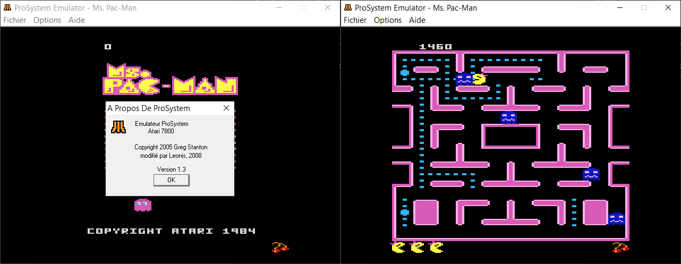This screenshot has height=264, width=681.
Task: Open Fichier menu in right ProSystem window
Action: point(355,20)
